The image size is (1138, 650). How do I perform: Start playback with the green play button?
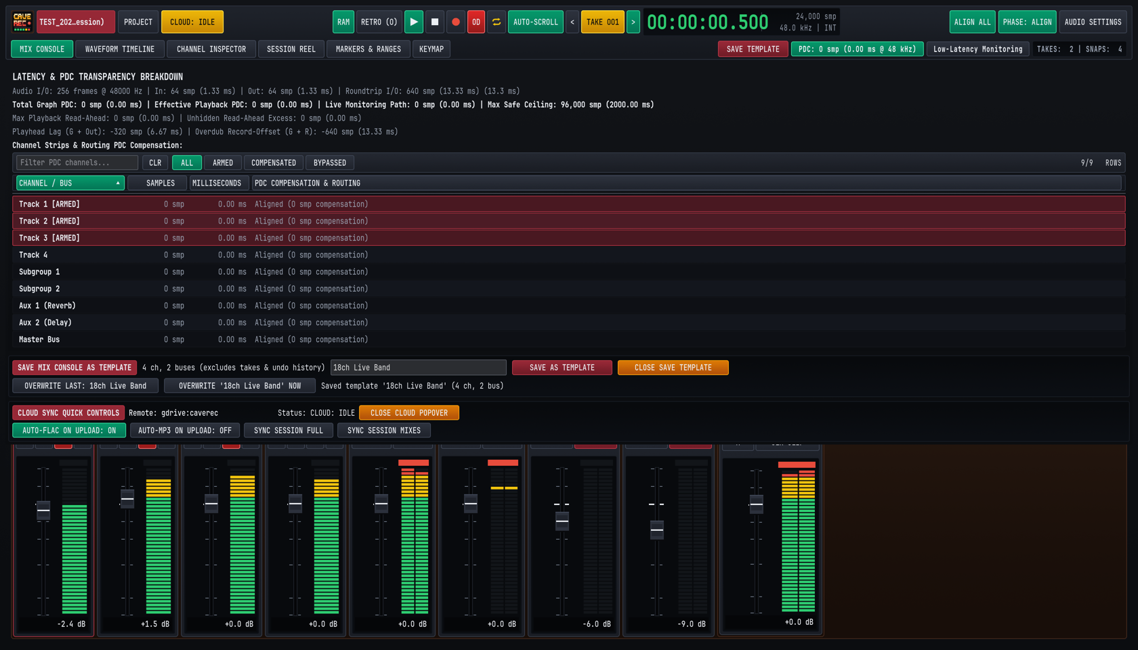tap(414, 22)
